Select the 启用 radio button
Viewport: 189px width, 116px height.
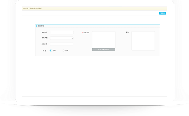point(51,50)
